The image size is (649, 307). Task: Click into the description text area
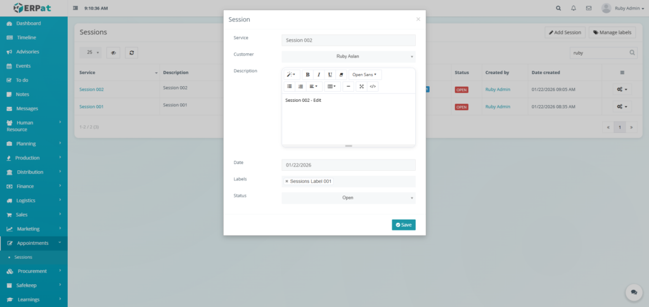tap(349, 119)
